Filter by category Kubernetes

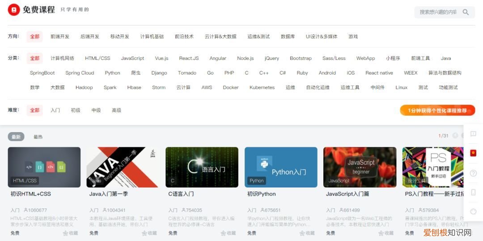262,87
